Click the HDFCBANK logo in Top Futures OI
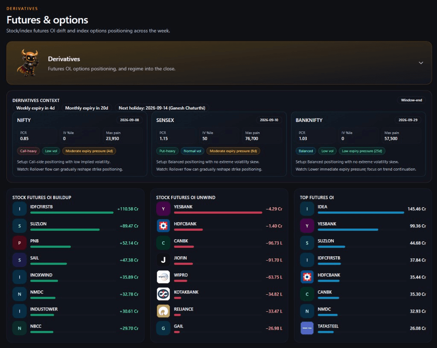The height and width of the screenshot is (348, 437). point(307,277)
